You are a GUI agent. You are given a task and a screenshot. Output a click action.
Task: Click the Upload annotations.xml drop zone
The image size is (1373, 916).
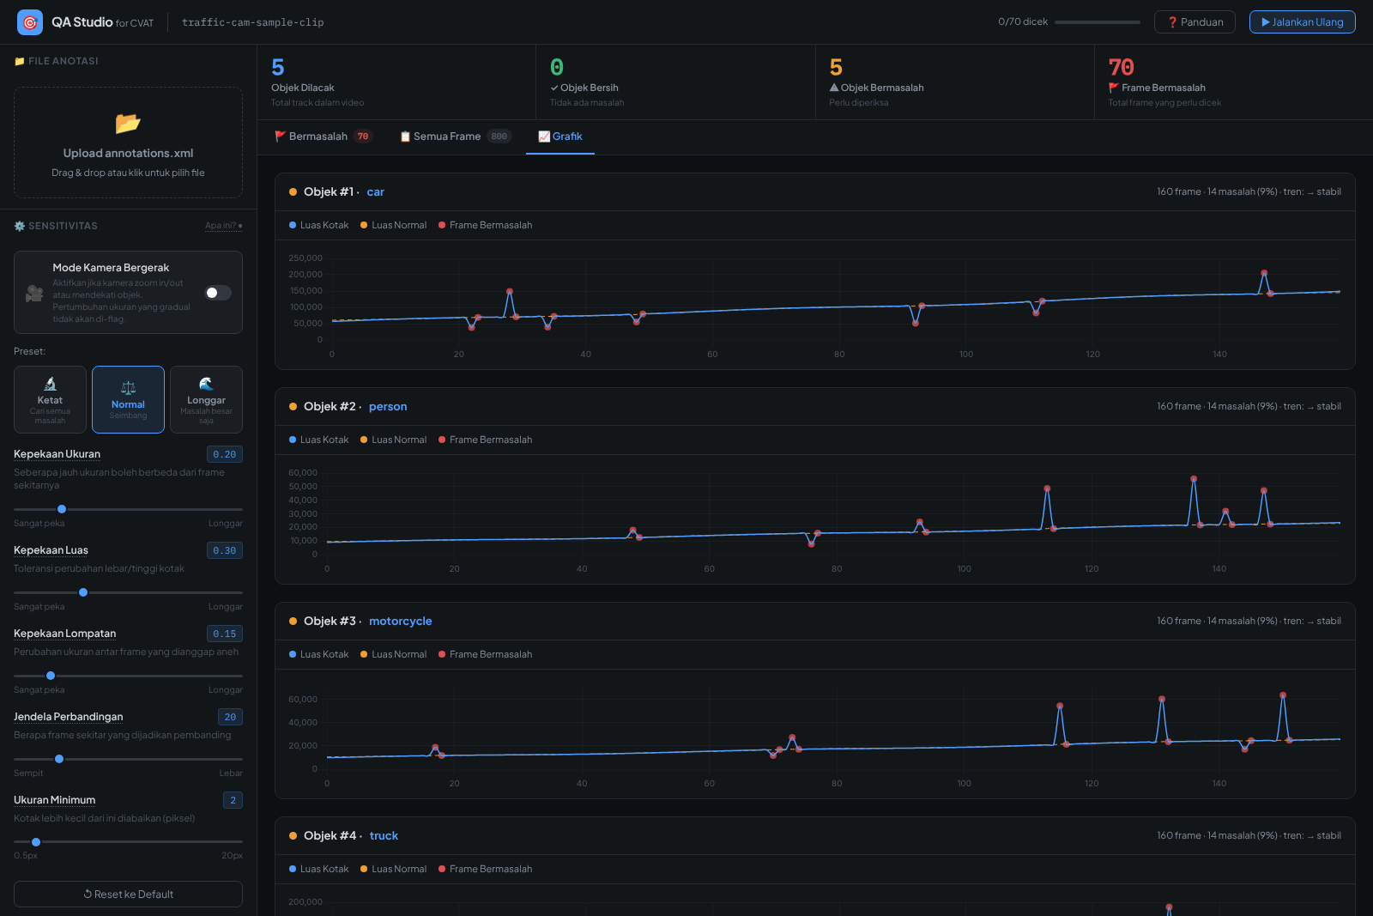pos(128,143)
